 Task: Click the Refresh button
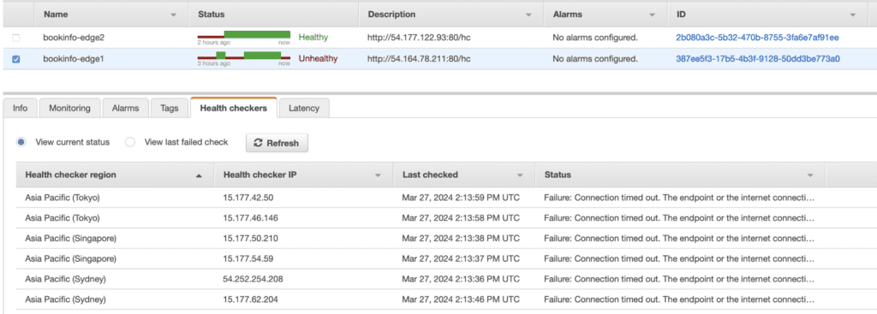tap(277, 143)
